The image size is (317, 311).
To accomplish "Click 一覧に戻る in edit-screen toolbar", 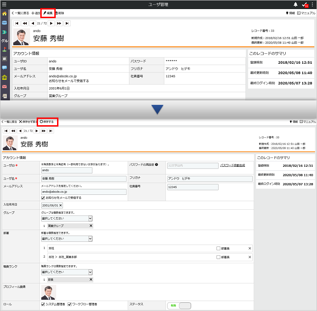I will pyautogui.click(x=9, y=122).
